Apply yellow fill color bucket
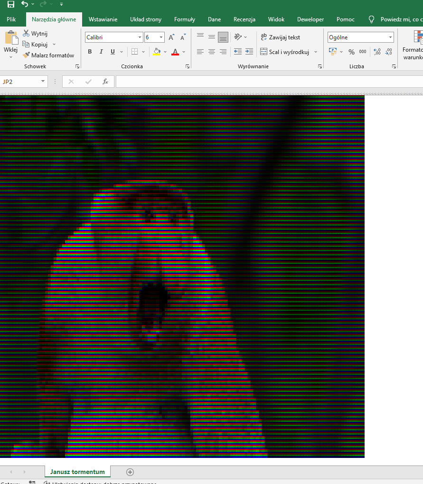Screen dimensions: 423x484 [x=157, y=52]
